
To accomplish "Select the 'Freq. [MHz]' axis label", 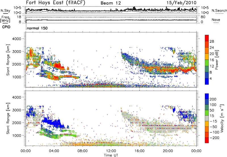I will click(5, 19).
